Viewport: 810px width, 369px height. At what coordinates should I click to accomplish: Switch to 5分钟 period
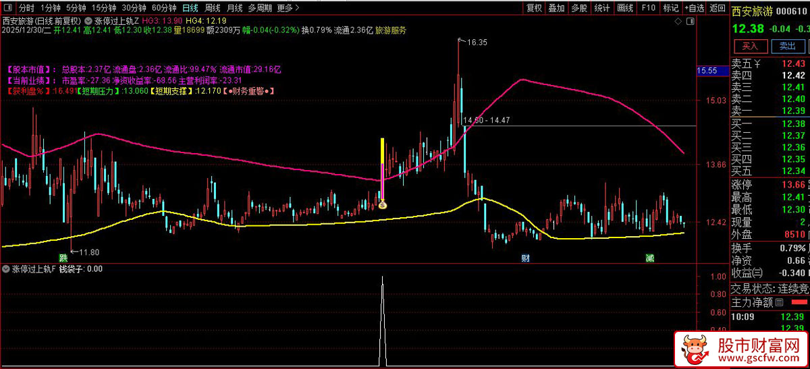click(x=76, y=8)
